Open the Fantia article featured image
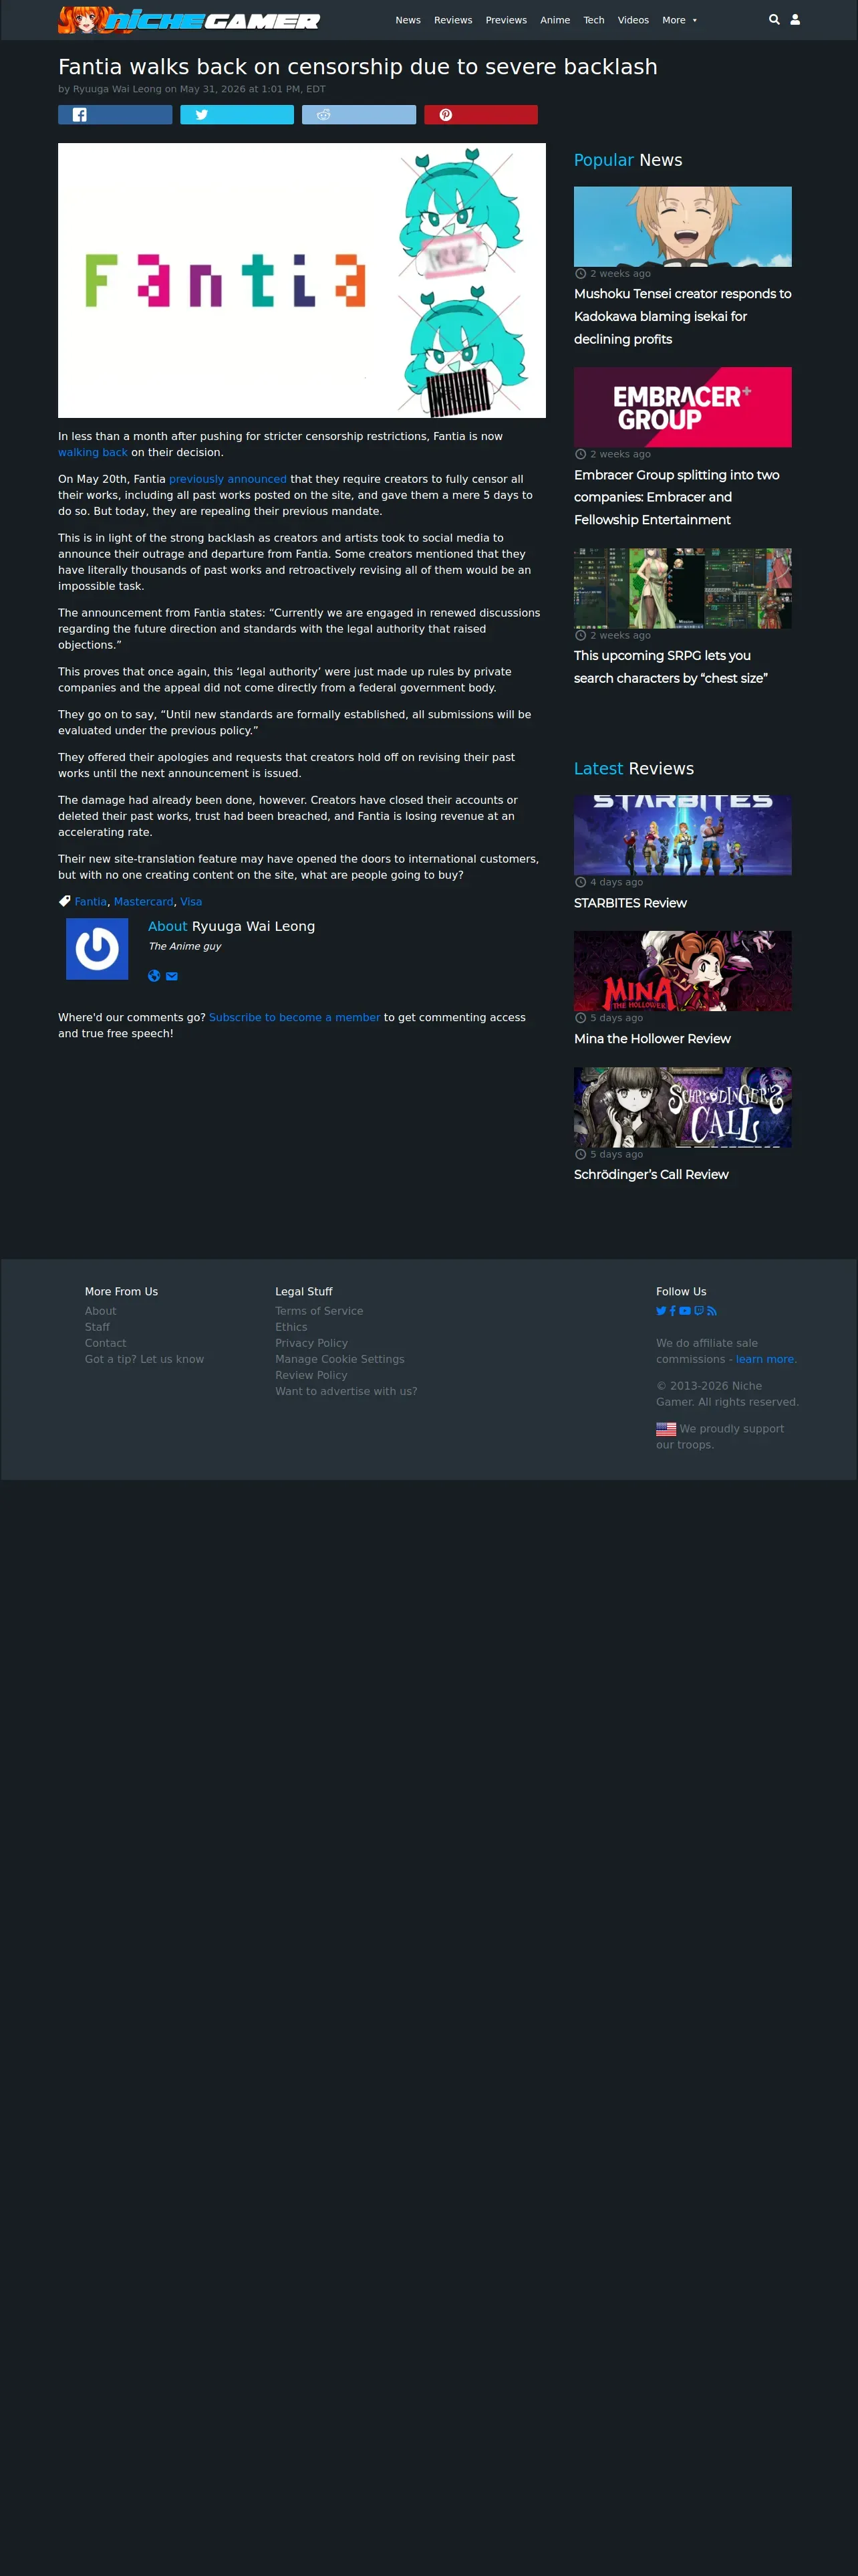858x2576 pixels. (301, 280)
